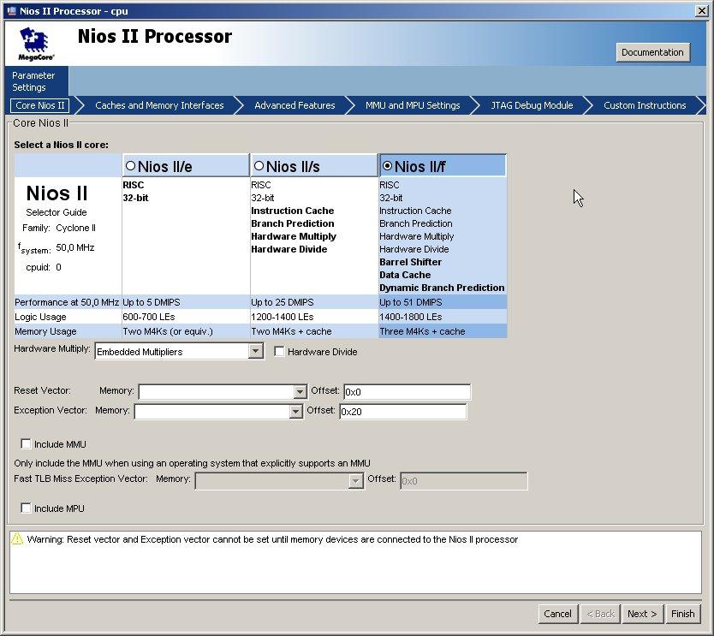Close the Nios II Processor dialog
Screen dimensions: 714x636
702,10
